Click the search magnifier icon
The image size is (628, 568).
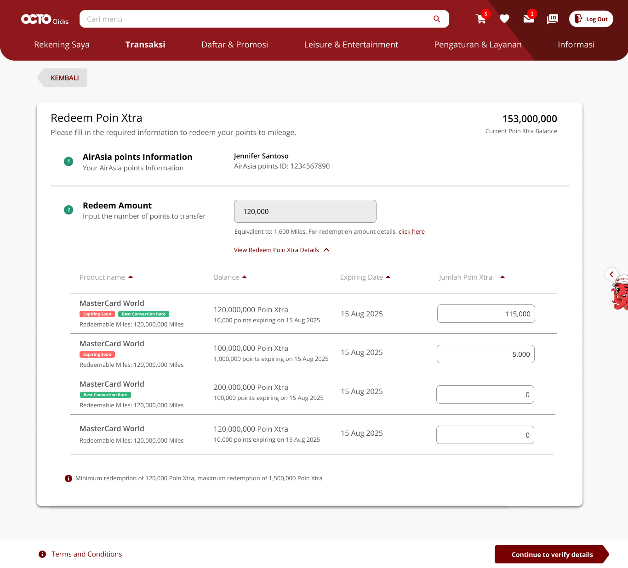(437, 19)
